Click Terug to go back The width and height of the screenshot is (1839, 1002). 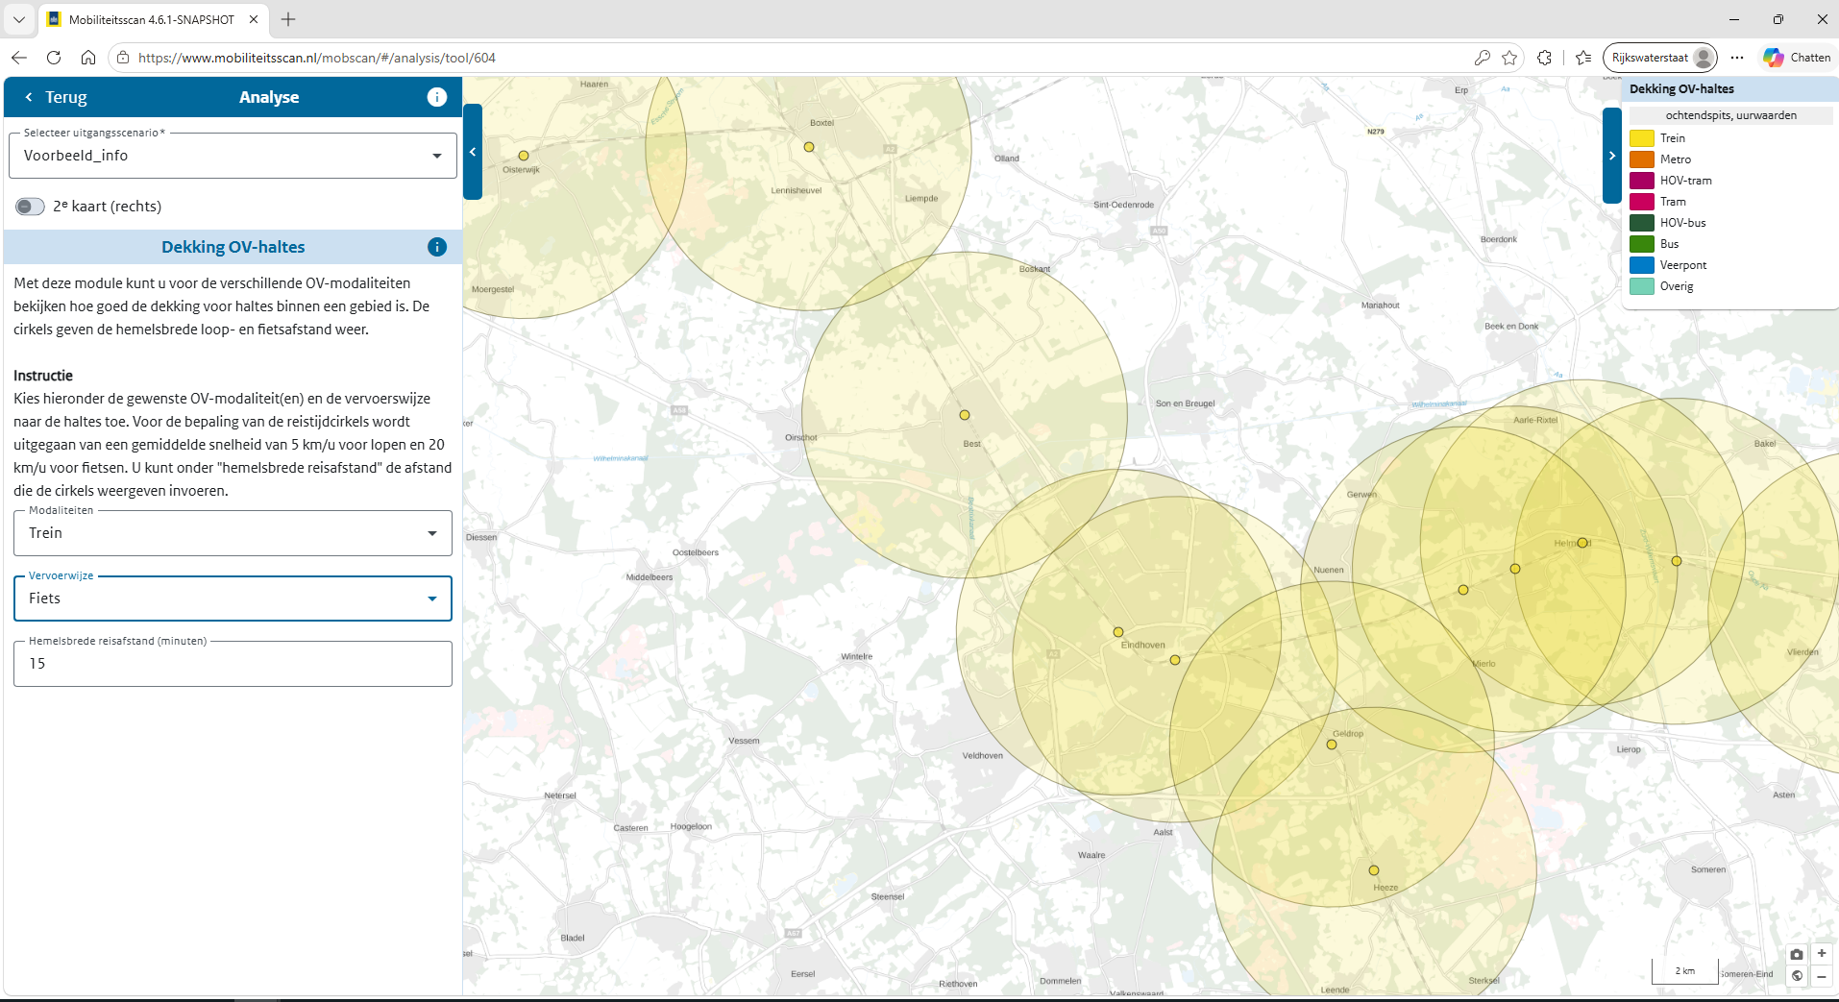(56, 97)
